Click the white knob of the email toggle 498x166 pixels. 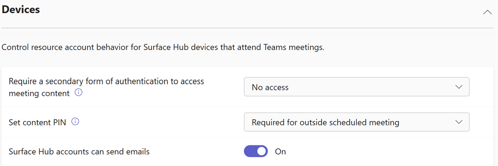[x=261, y=152]
